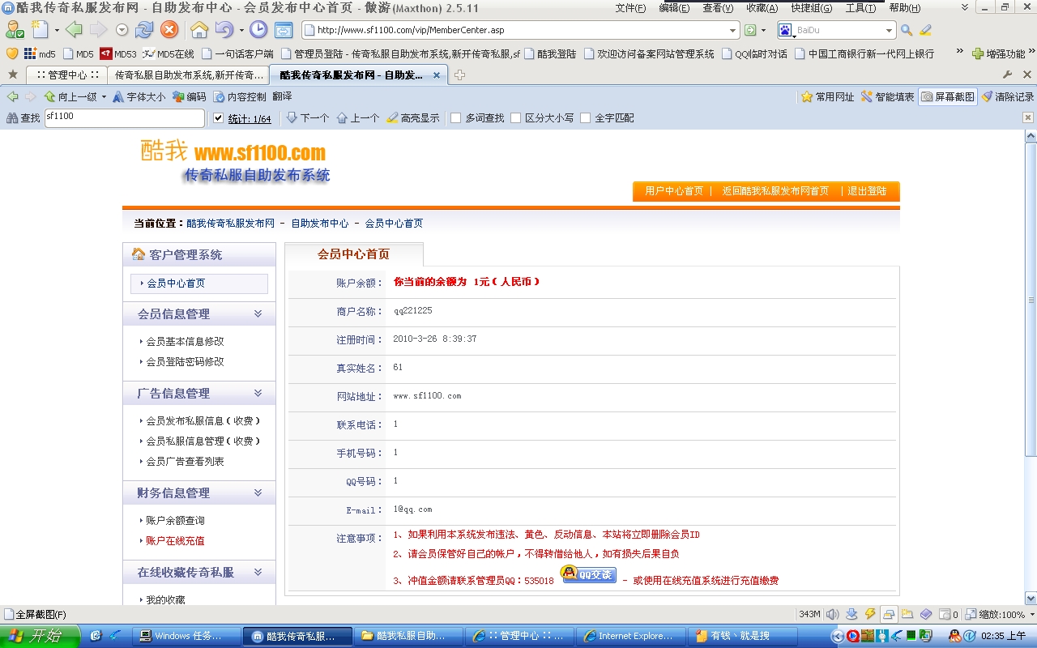Viewport: 1037px width, 648px height.
Task: Open the 账户在线充值 link
Action: (175, 540)
